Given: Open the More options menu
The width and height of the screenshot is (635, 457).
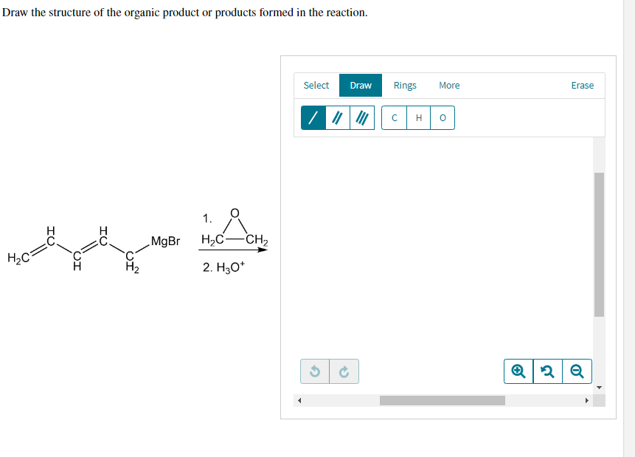Looking at the screenshot, I should (x=449, y=85).
